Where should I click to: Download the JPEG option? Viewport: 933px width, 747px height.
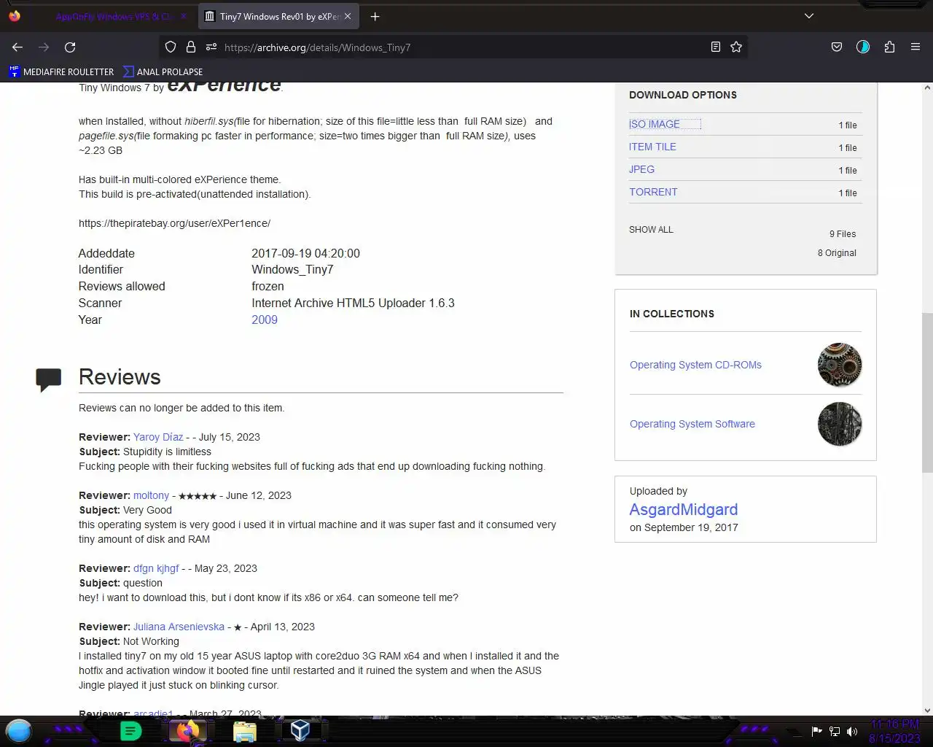(x=641, y=169)
